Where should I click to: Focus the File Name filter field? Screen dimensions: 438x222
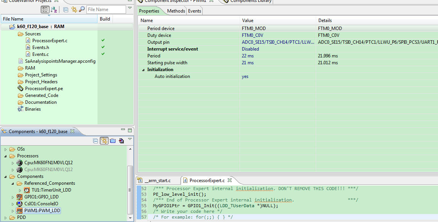click(x=106, y=10)
